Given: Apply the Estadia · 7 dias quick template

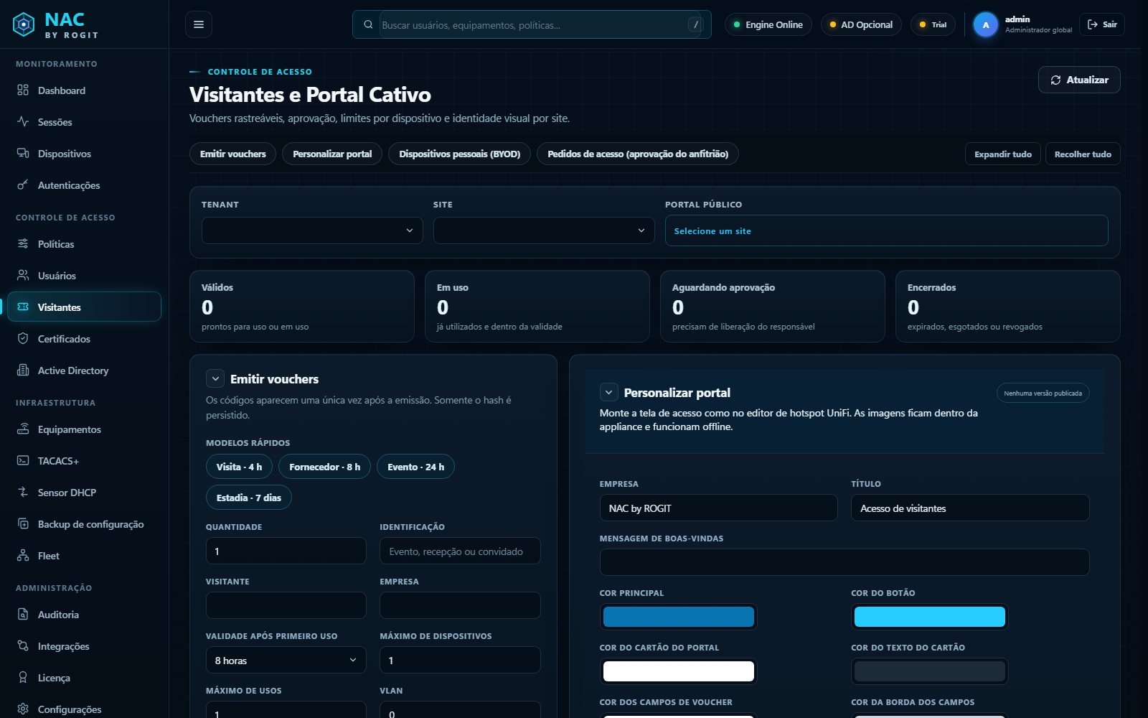Looking at the screenshot, I should click(x=248, y=498).
